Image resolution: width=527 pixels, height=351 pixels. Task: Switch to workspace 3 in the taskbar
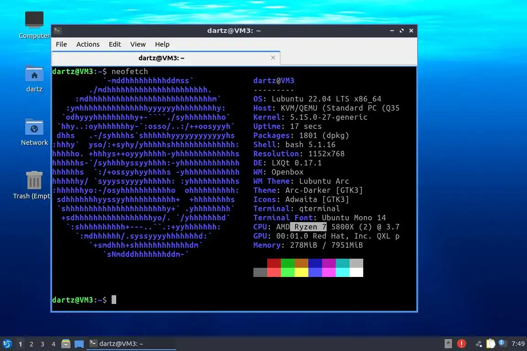43,344
